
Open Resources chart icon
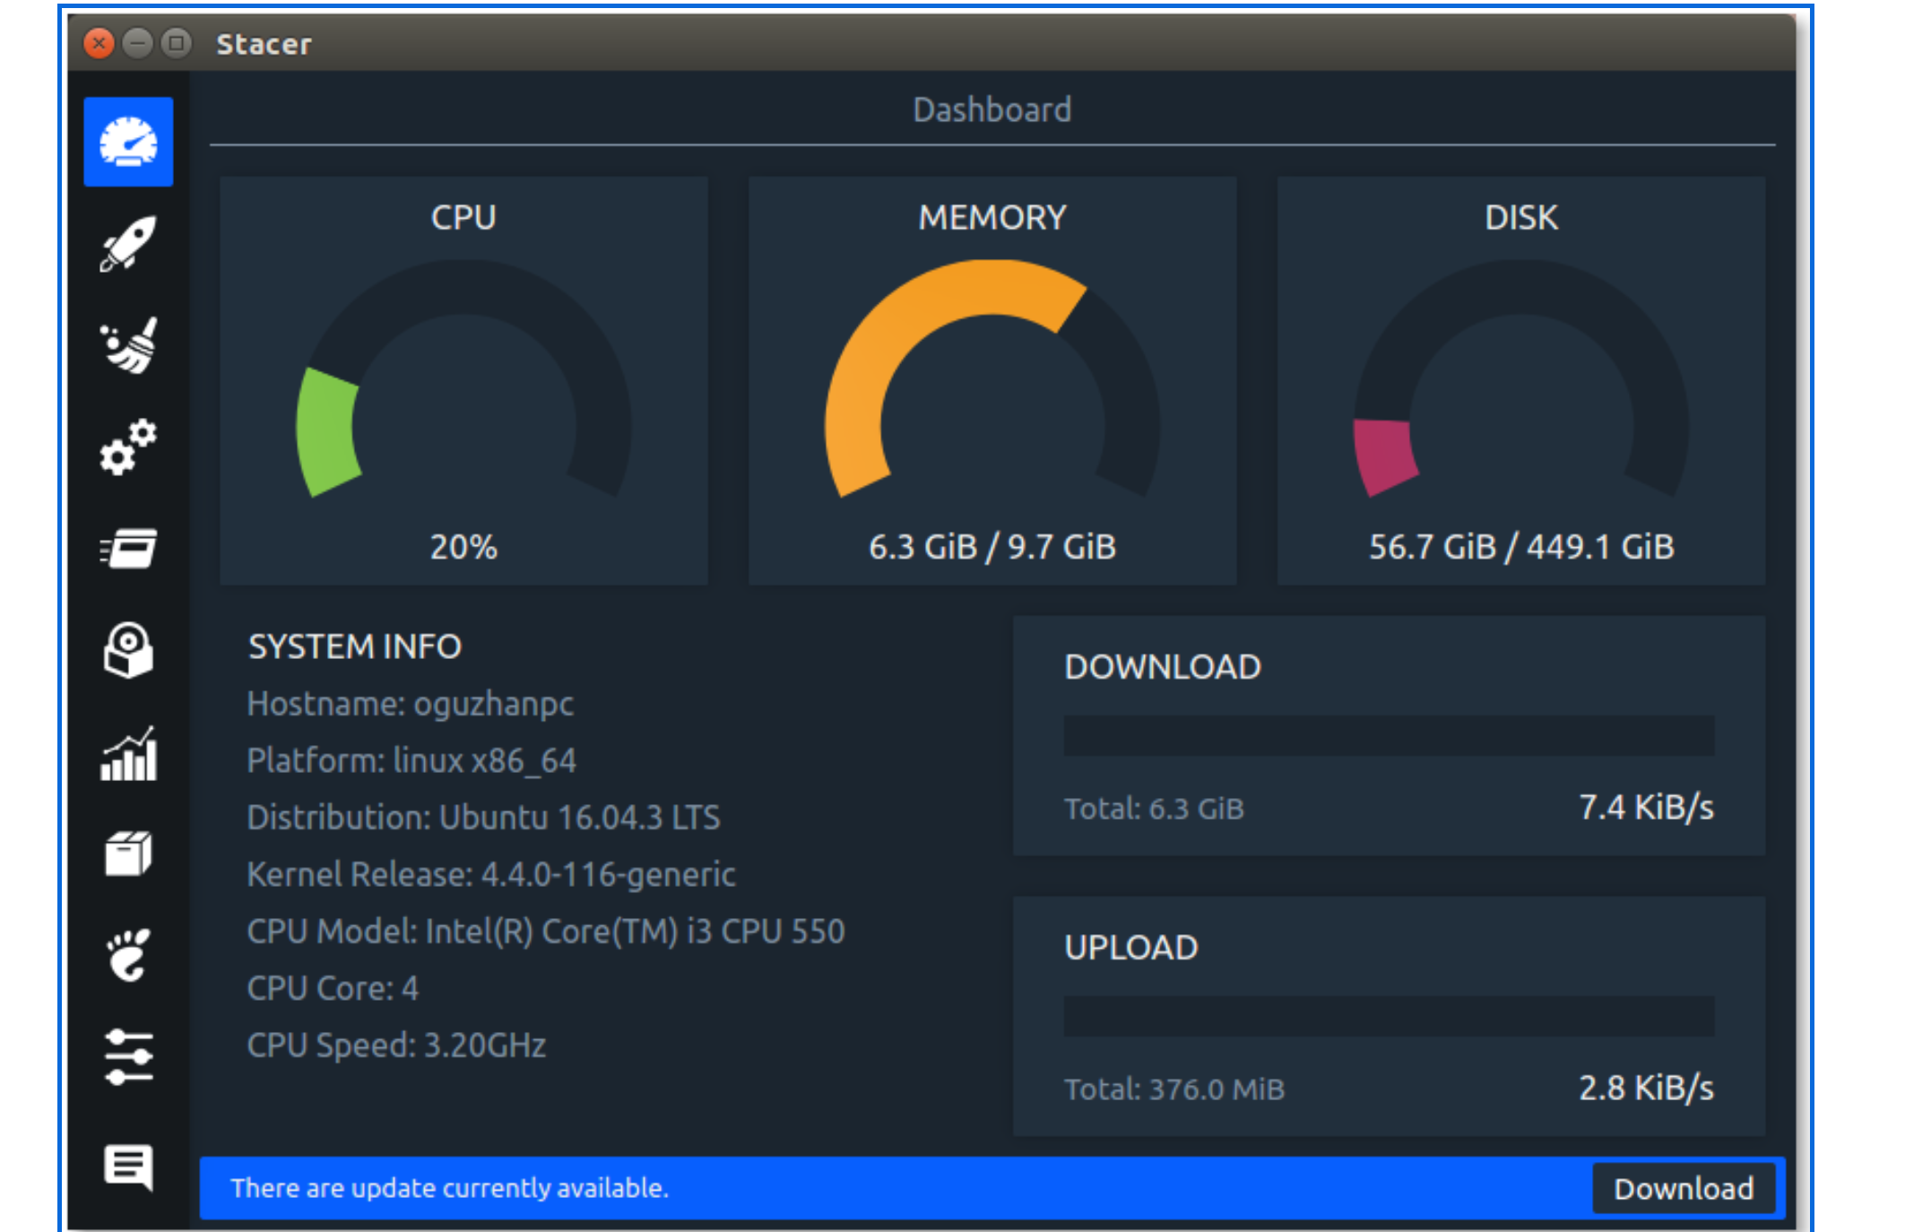[x=128, y=753]
